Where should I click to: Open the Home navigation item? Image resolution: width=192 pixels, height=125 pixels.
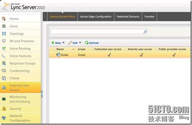20,19
